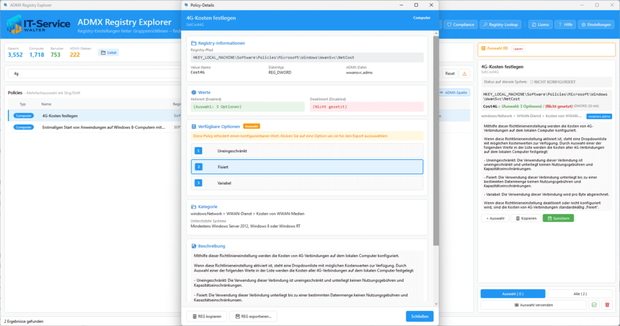Image resolution: width=620 pixels, height=326 pixels.
Task: Click the Werte gear icon
Action: click(194, 92)
